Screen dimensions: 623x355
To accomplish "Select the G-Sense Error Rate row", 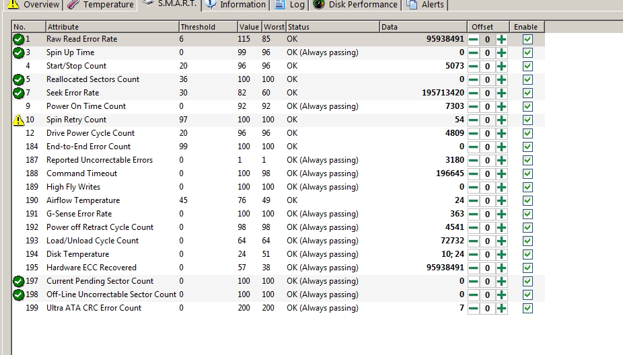I will tap(79, 214).
